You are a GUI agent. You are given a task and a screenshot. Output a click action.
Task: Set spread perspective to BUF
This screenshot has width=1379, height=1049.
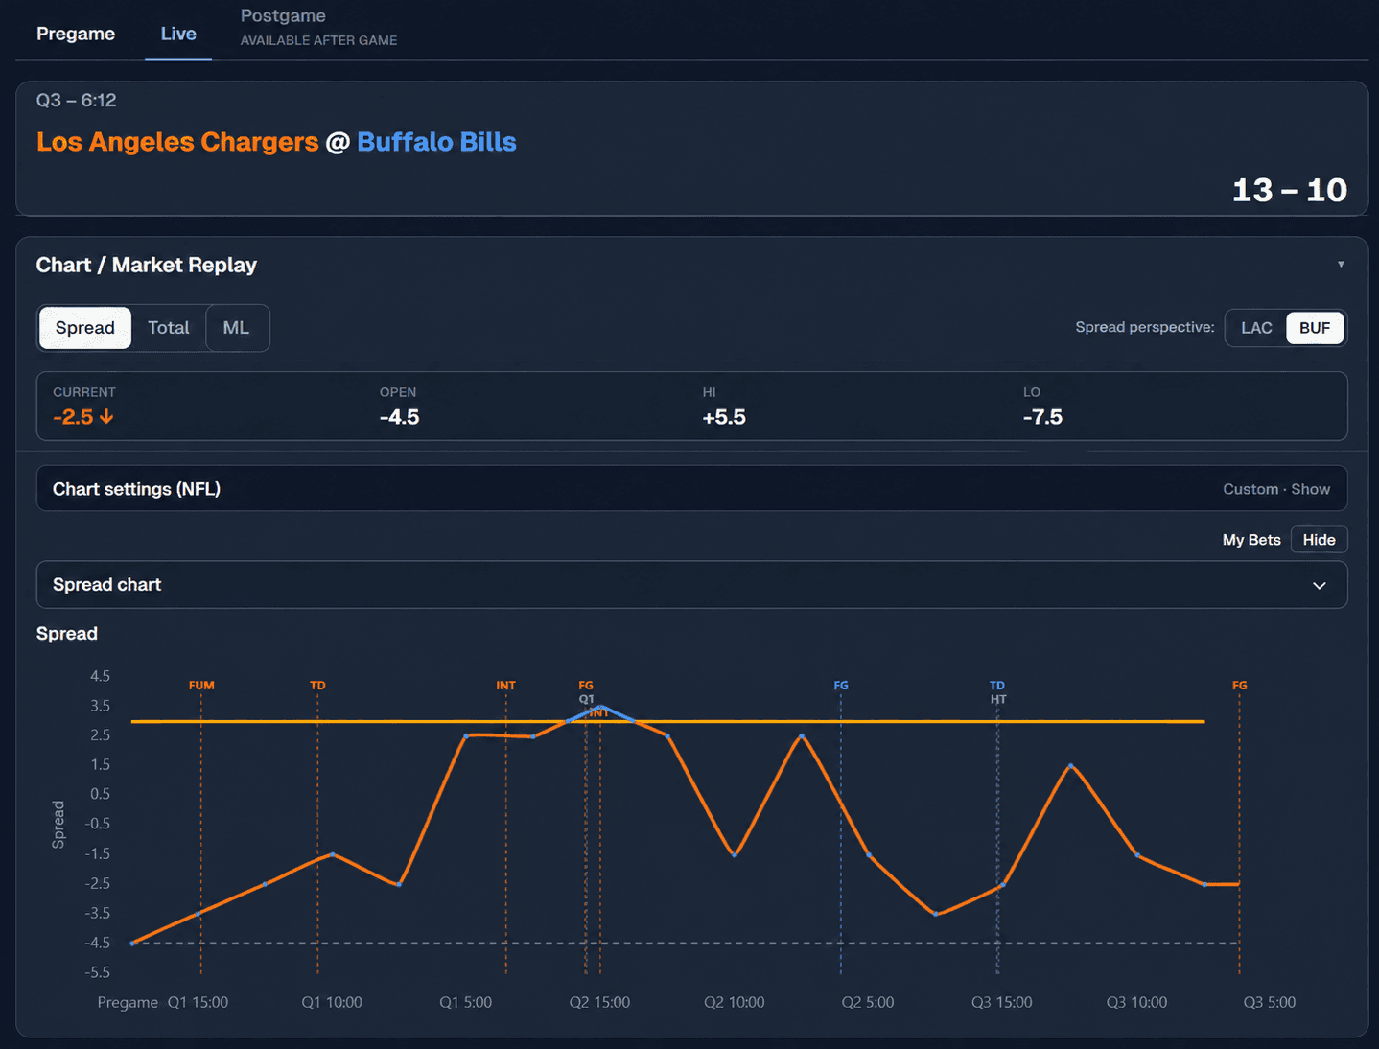coord(1315,328)
